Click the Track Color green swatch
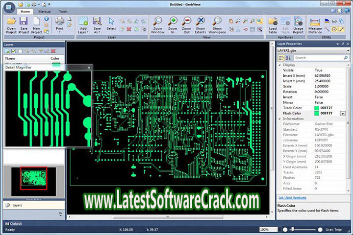This screenshot has height=235, width=353. click(x=317, y=107)
